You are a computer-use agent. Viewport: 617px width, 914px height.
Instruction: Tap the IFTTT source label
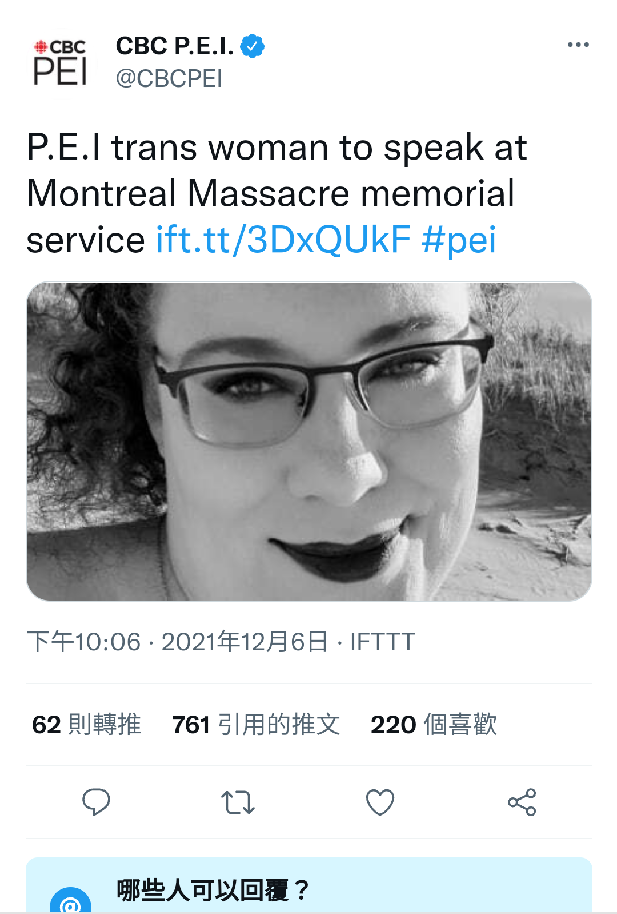pos(382,642)
